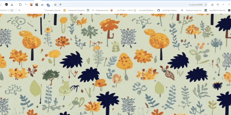The width and height of the screenshot is (231, 115).
Task: Open the Chrome three-dot menu
Action: pyautogui.click(x=1, y=5)
